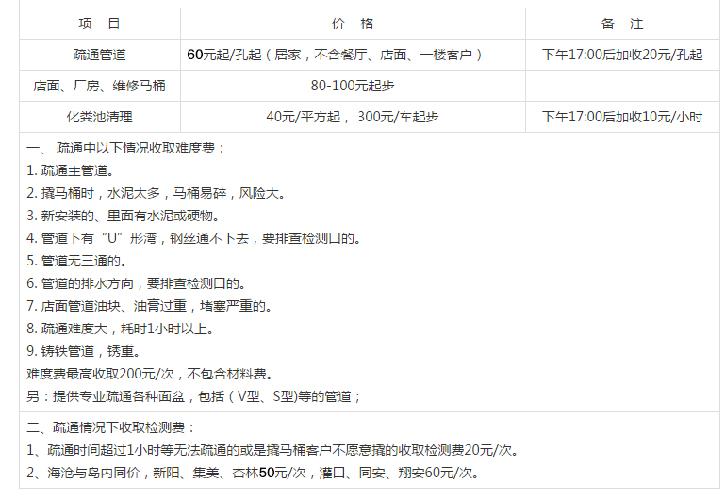Click the 疏通情况下收取检测费 heading
The width and height of the screenshot is (725, 498).
(x=111, y=427)
